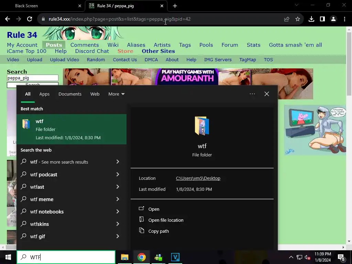The height and width of the screenshot is (264, 352).
Task: Click the blue V app on taskbar
Action: click(x=175, y=257)
